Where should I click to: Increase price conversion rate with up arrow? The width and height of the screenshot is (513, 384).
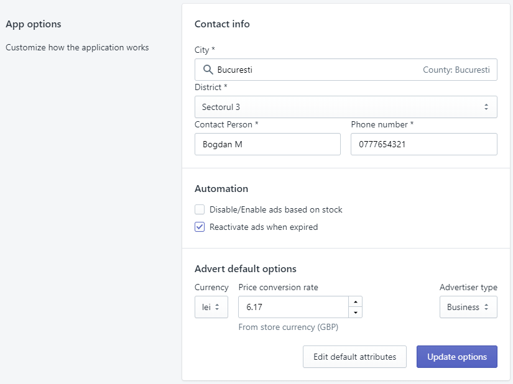point(355,301)
